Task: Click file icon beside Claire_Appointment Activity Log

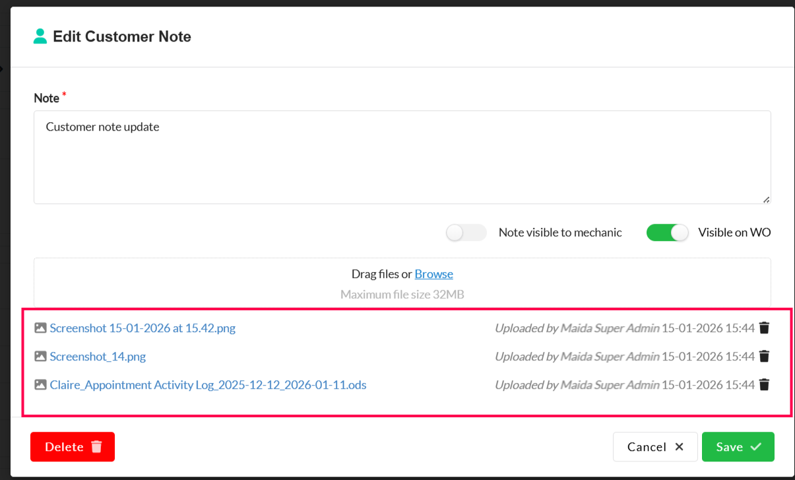Action: pyautogui.click(x=40, y=384)
